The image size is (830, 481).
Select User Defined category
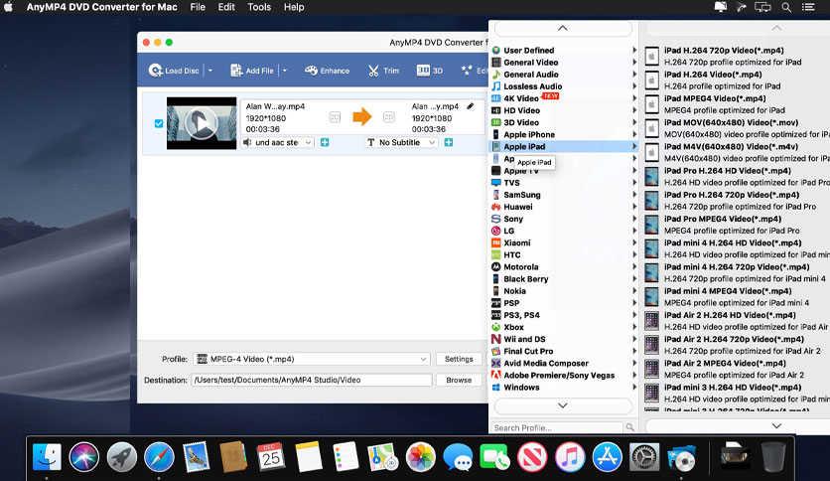(564, 51)
